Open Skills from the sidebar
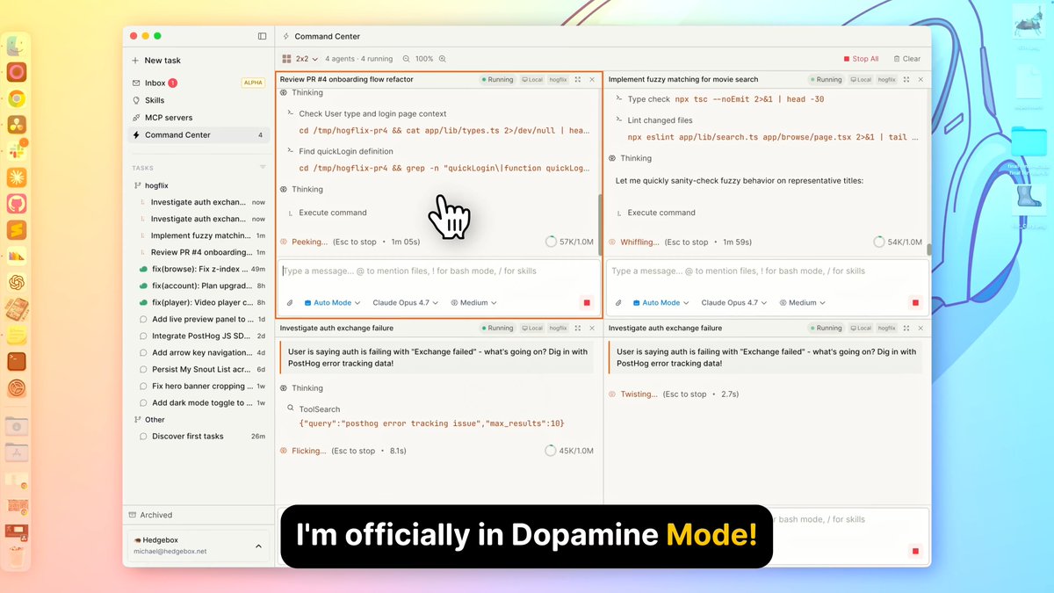This screenshot has height=593, width=1054. (198, 100)
